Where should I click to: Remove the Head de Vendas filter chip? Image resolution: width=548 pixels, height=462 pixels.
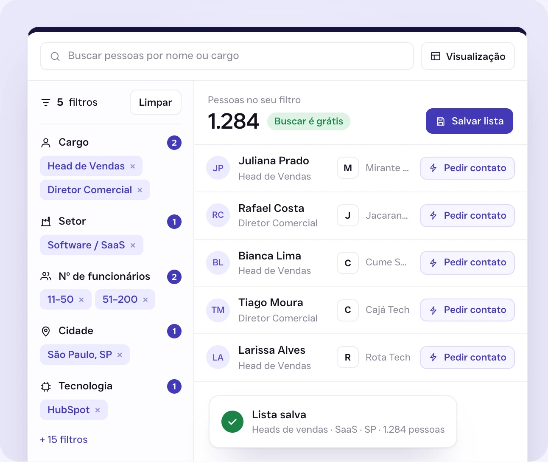[x=133, y=166]
